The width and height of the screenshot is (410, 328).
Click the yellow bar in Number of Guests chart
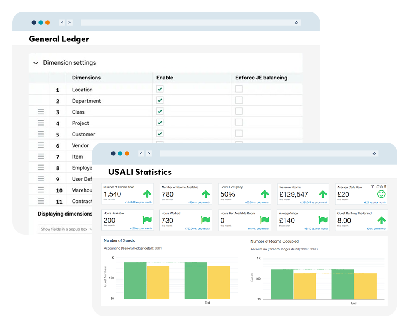pyautogui.click(x=158, y=283)
